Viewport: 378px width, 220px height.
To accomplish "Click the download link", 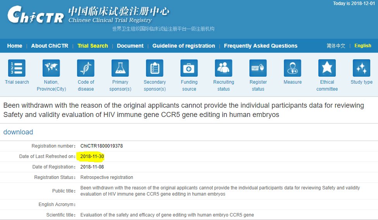I will coord(18,132).
